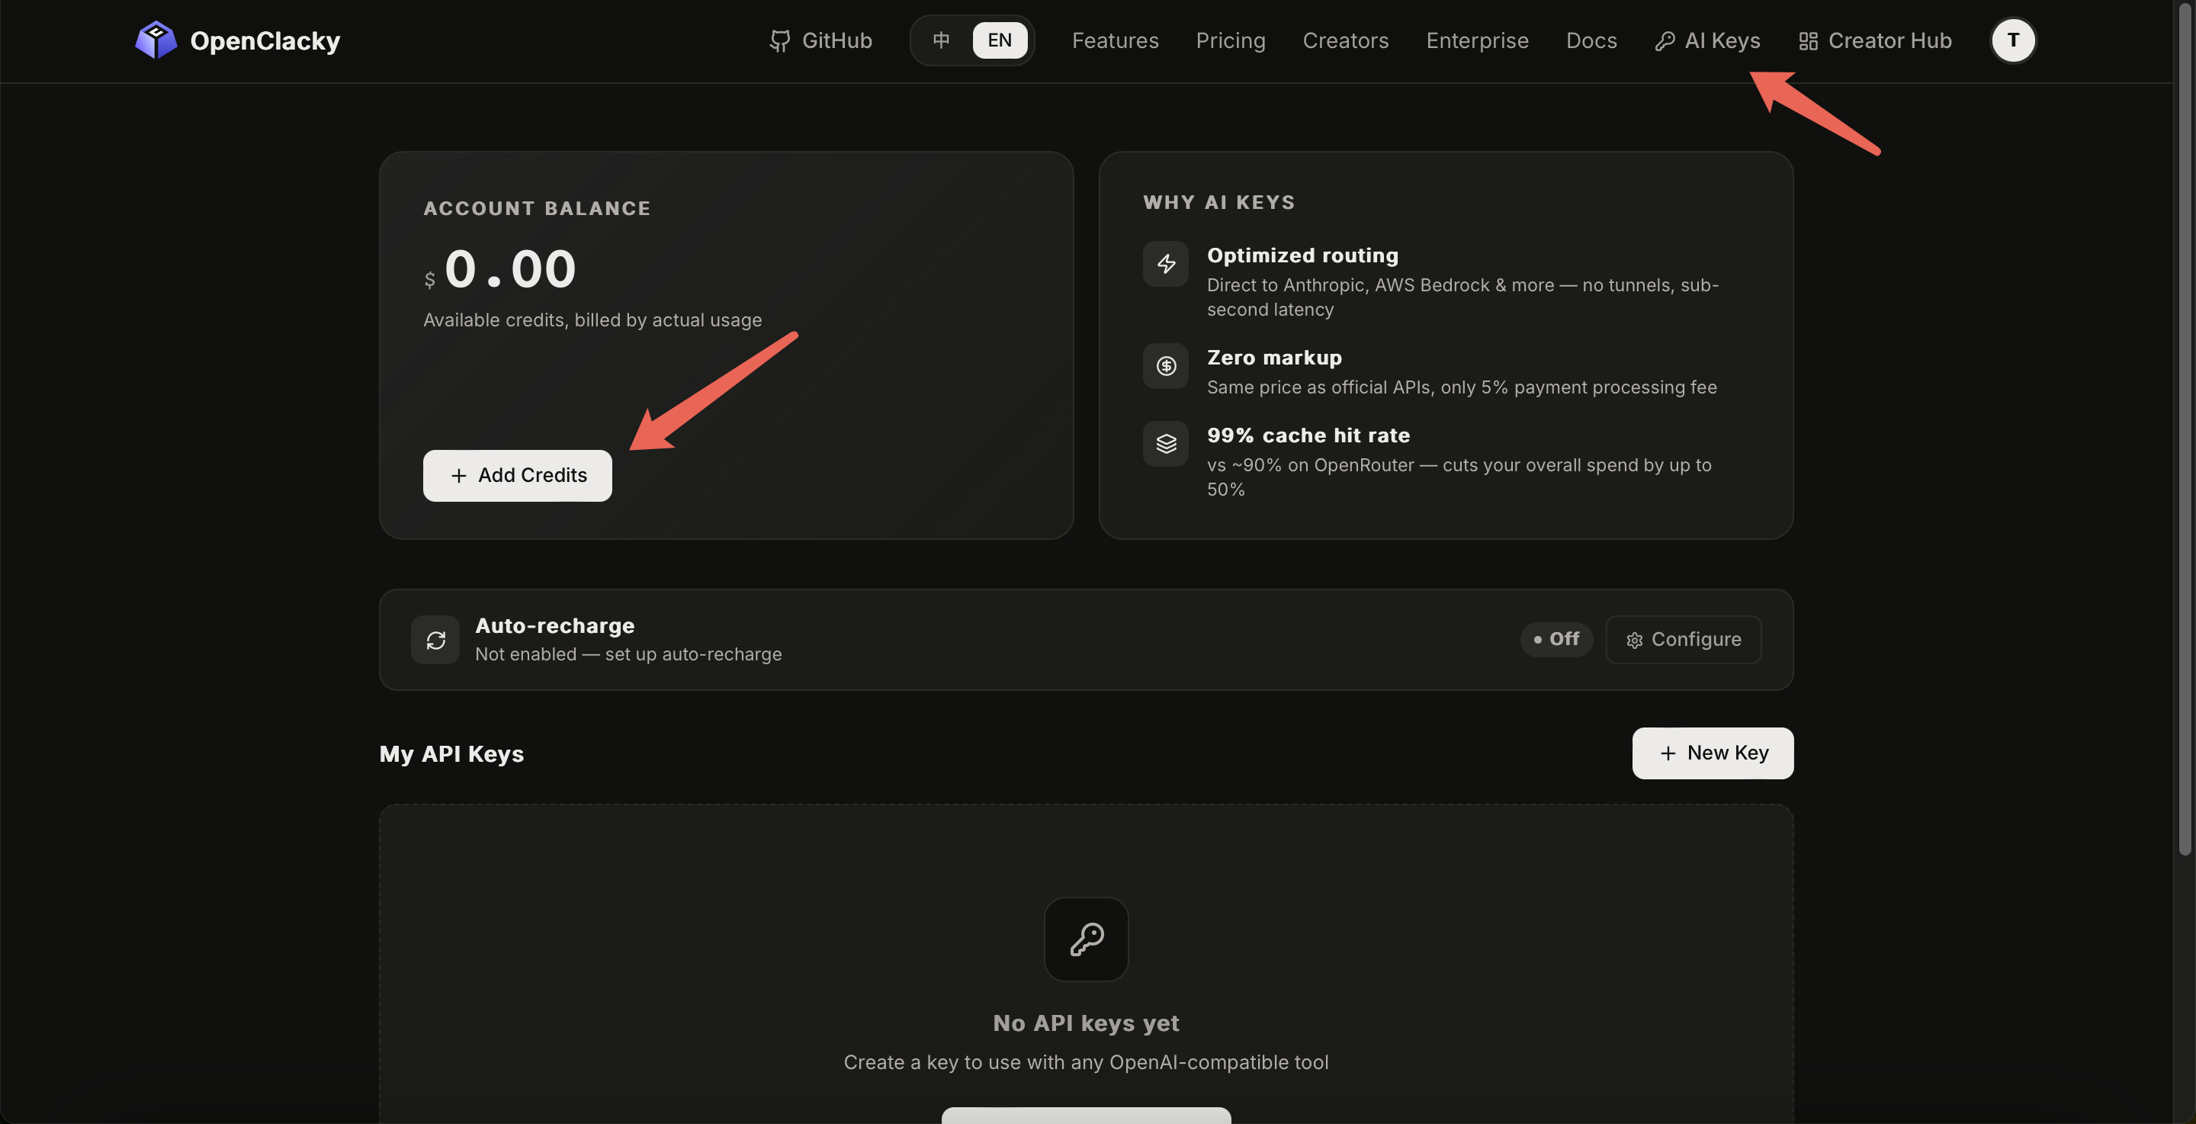Click the OpenClacky brand name
2196x1124 pixels.
tap(265, 40)
